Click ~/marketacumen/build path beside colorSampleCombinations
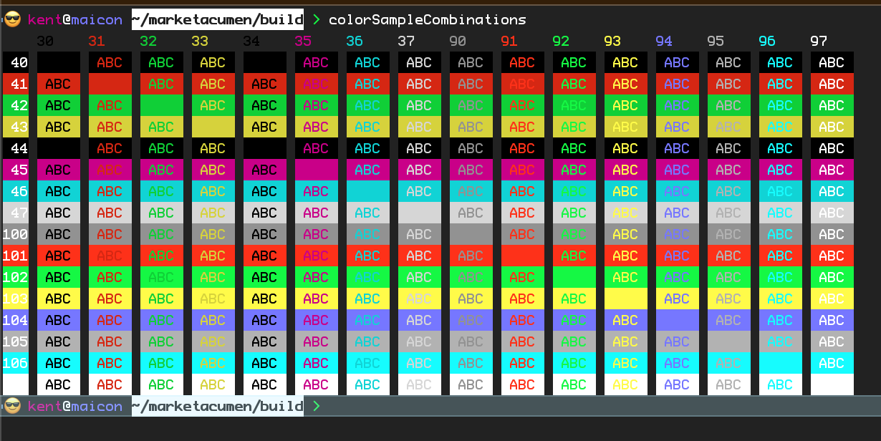The height and width of the screenshot is (441, 881). point(217,19)
